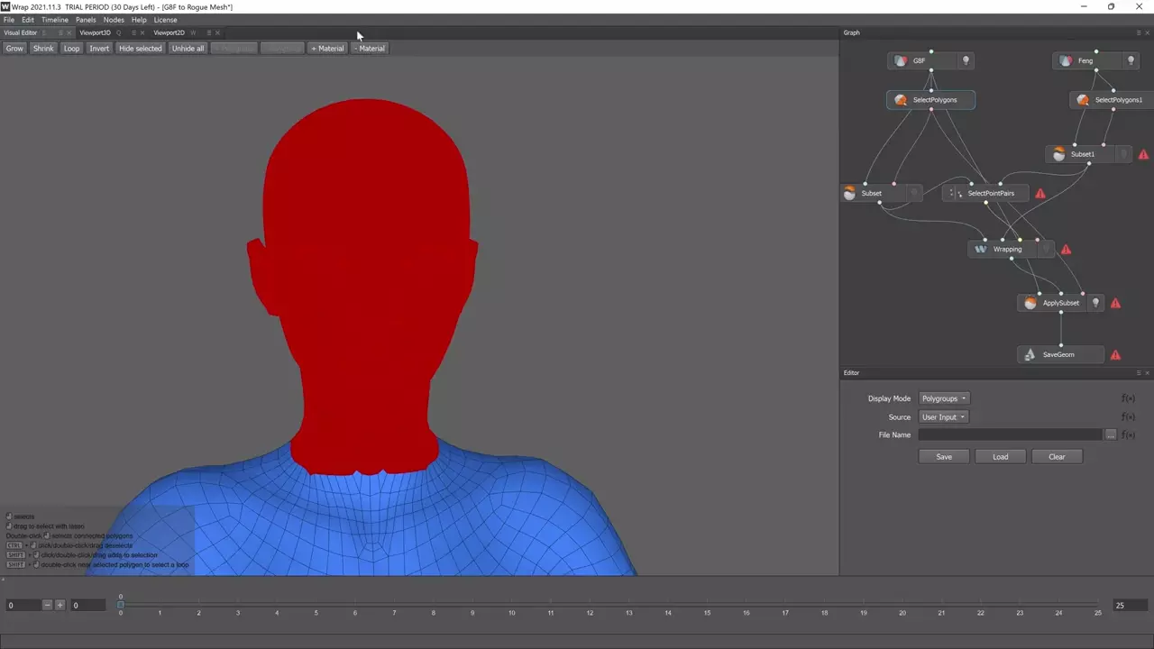Toggle the lightbulb visibility on GBF node
The image size is (1154, 649).
(966, 61)
